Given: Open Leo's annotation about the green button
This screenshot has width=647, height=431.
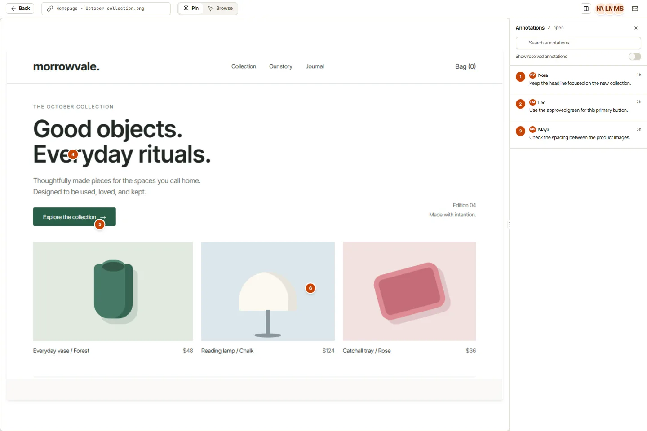Looking at the screenshot, I should [x=578, y=107].
